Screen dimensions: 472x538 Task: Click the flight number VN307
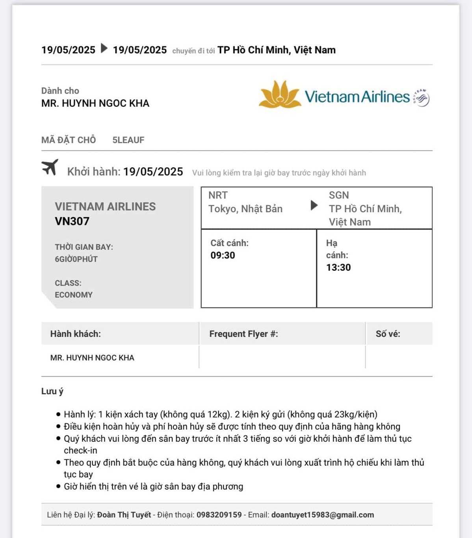click(72, 221)
